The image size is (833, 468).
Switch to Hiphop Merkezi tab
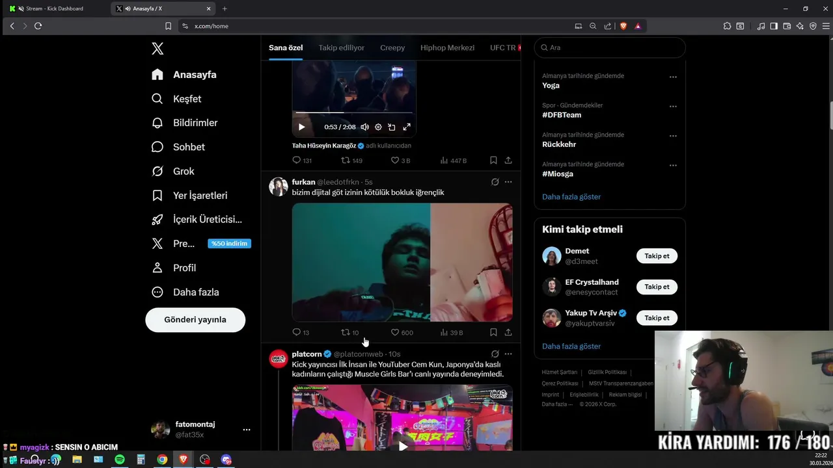pos(447,47)
